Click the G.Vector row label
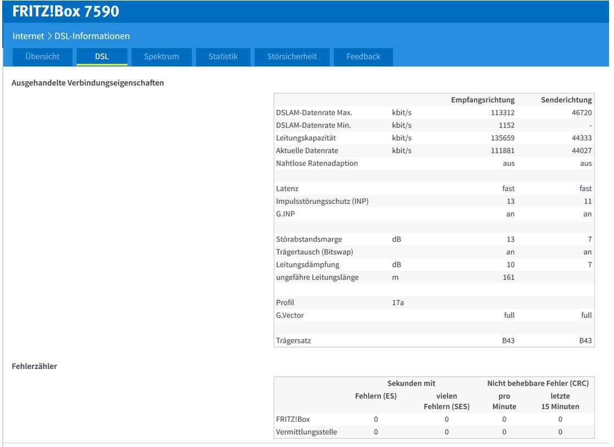The height and width of the screenshot is (447, 614). (290, 315)
